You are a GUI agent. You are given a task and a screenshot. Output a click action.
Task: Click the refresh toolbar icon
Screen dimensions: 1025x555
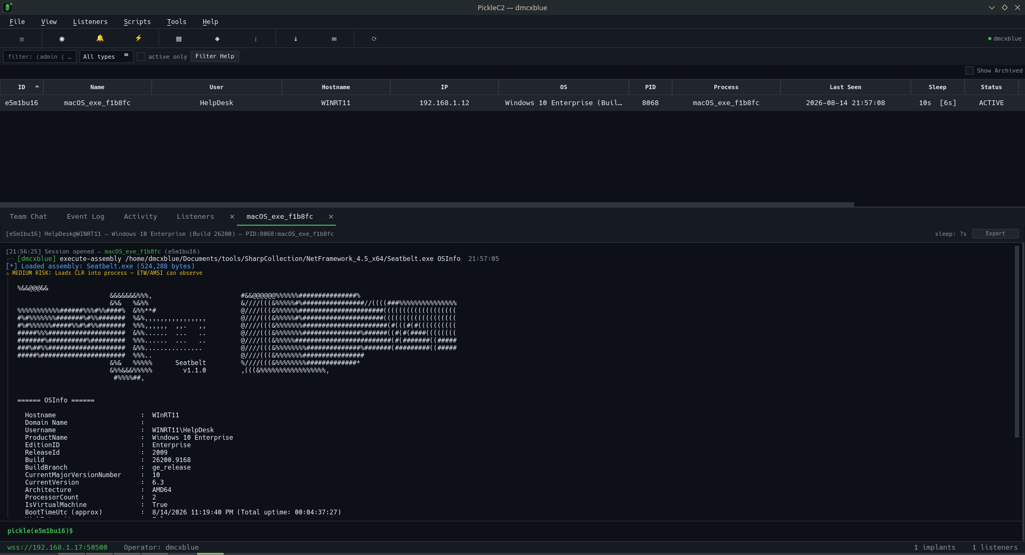point(374,39)
